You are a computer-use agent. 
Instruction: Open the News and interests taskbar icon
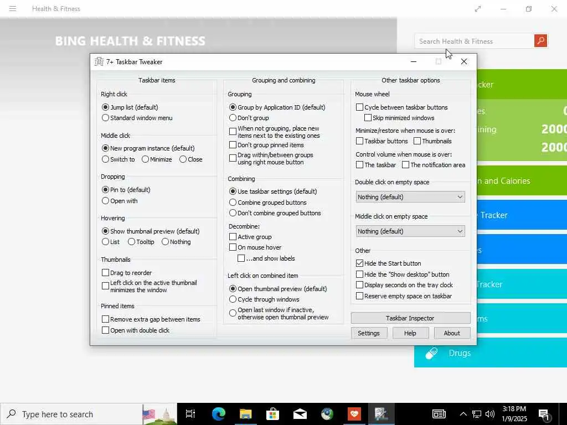coord(439,414)
